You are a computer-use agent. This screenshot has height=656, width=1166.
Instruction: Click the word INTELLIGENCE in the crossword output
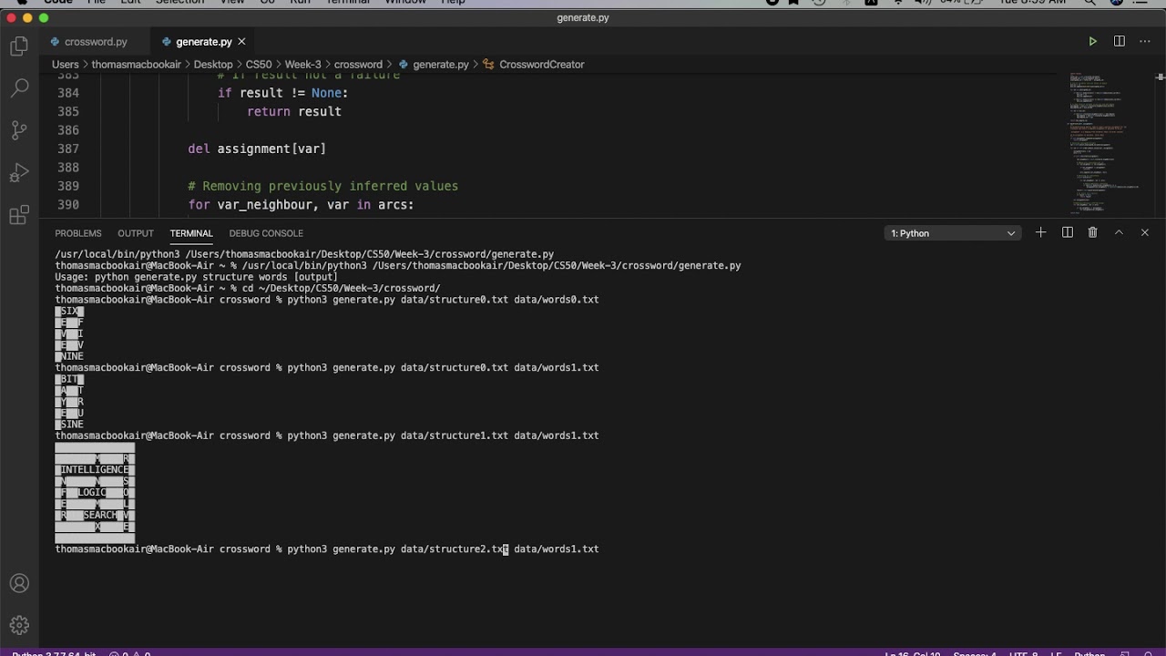95,470
